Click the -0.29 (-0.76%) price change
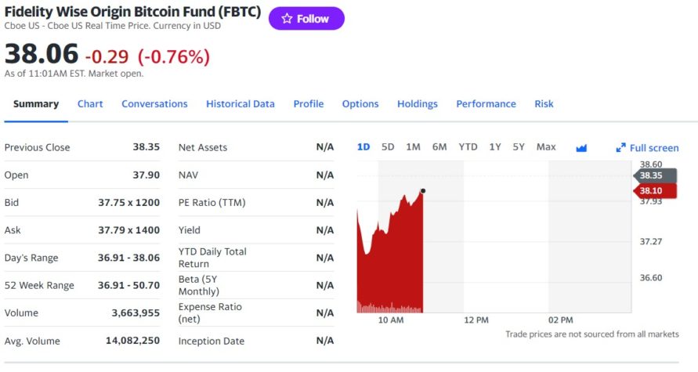 point(147,57)
